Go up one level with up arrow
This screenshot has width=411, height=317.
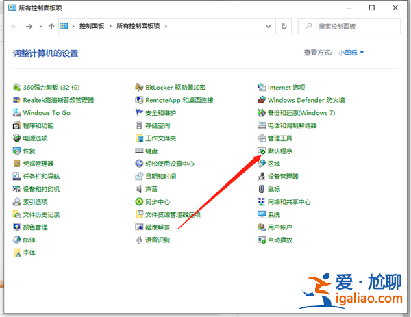click(x=51, y=26)
